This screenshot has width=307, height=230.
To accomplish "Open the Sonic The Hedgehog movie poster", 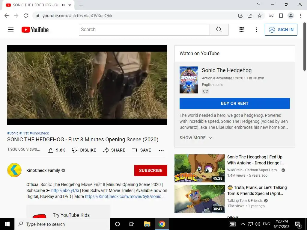I will click(x=189, y=80).
